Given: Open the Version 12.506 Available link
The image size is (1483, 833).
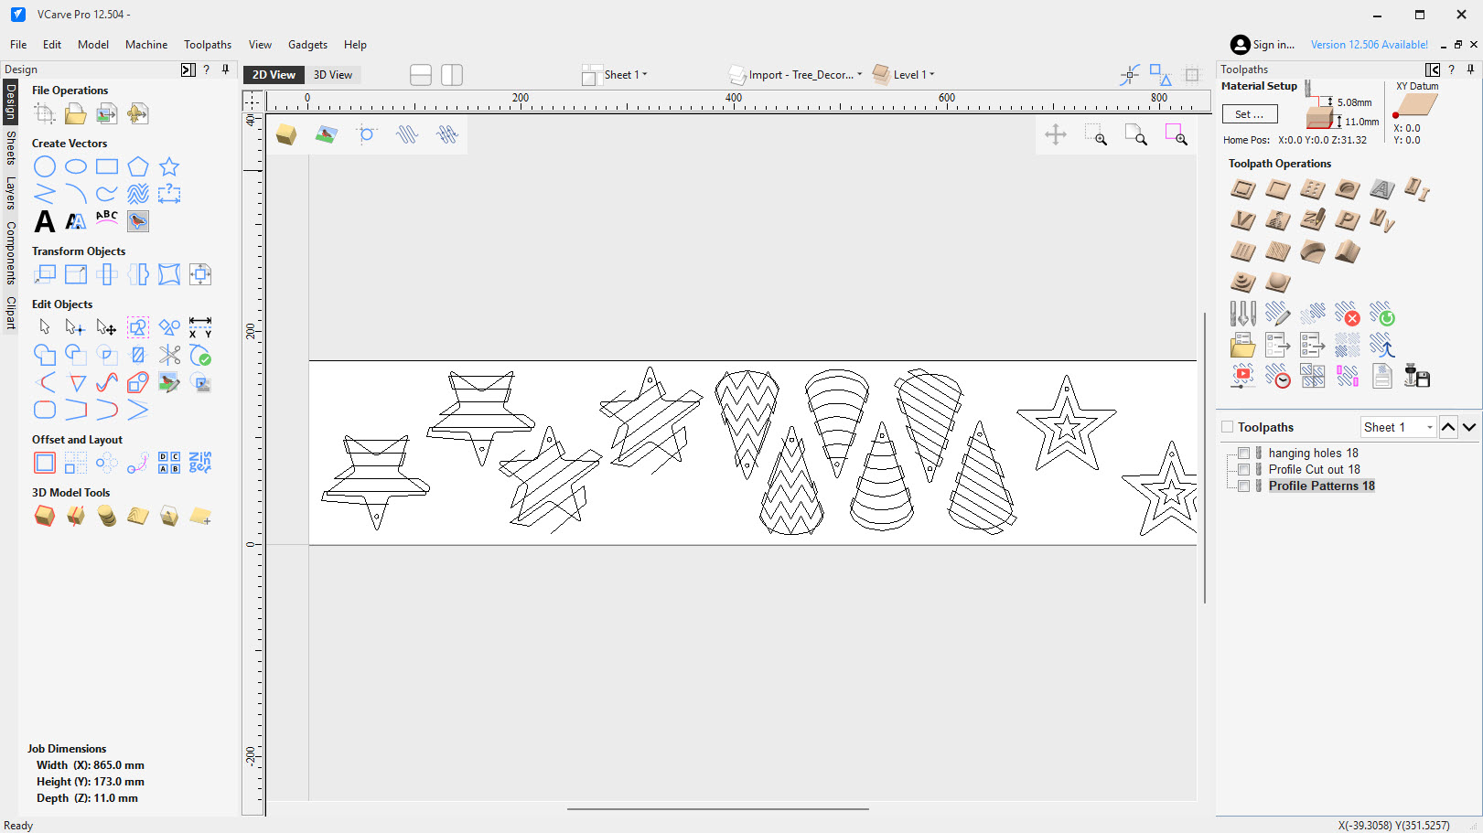Looking at the screenshot, I should coord(1369,44).
